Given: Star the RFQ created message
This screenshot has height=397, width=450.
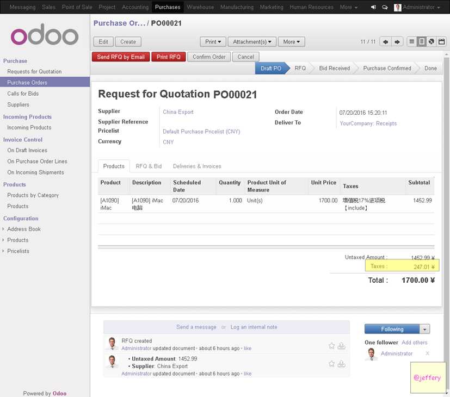Looking at the screenshot, I should [331, 346].
